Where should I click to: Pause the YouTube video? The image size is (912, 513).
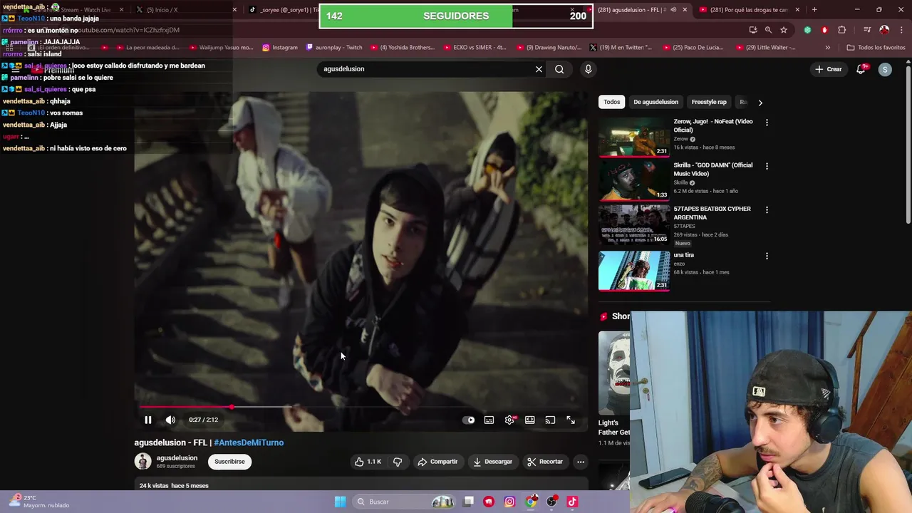(x=147, y=420)
